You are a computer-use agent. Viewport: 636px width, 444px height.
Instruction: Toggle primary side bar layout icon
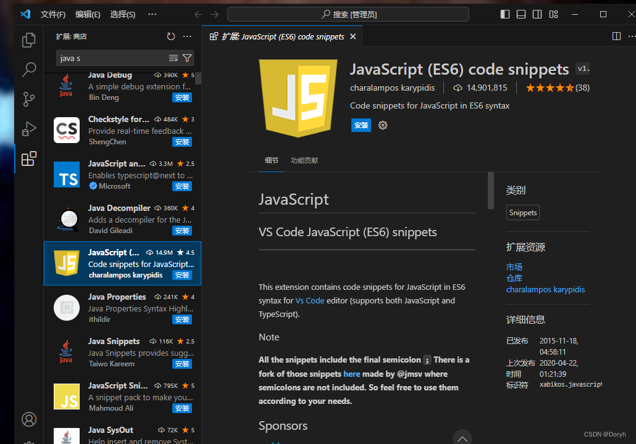505,15
